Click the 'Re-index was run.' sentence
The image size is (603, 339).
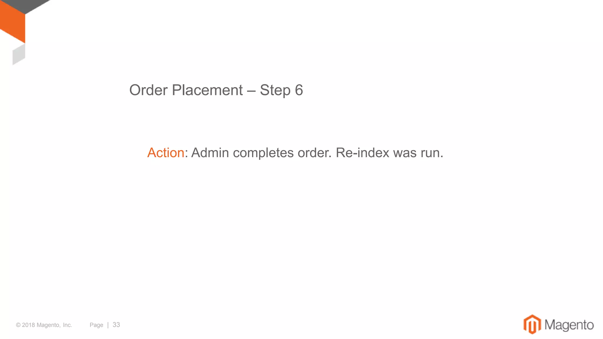point(389,153)
